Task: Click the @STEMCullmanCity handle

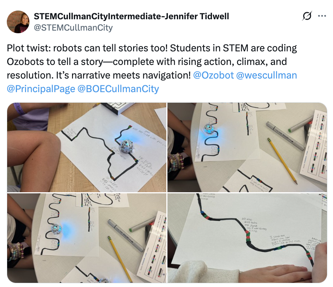Action: [x=73, y=28]
